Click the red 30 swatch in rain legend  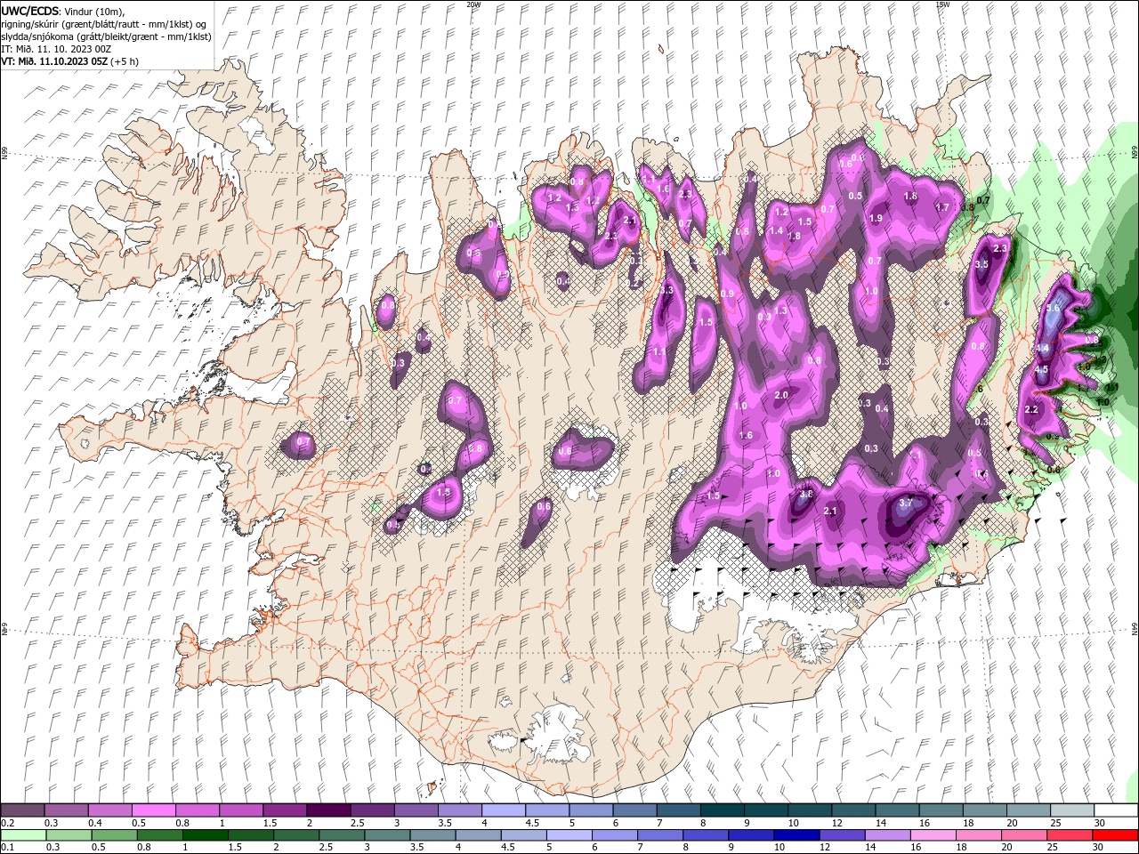tap(1117, 835)
